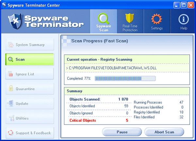Click the Support & Feedback lifebuoy icon

point(10,132)
